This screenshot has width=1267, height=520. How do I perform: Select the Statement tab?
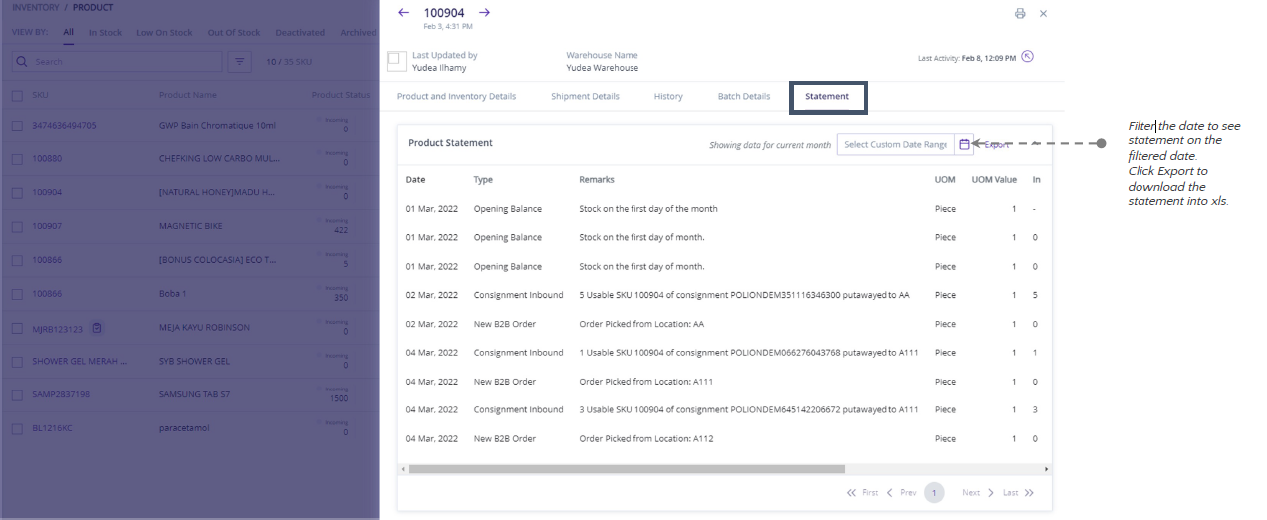(x=827, y=97)
